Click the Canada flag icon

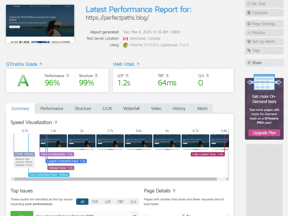click(x=126, y=39)
